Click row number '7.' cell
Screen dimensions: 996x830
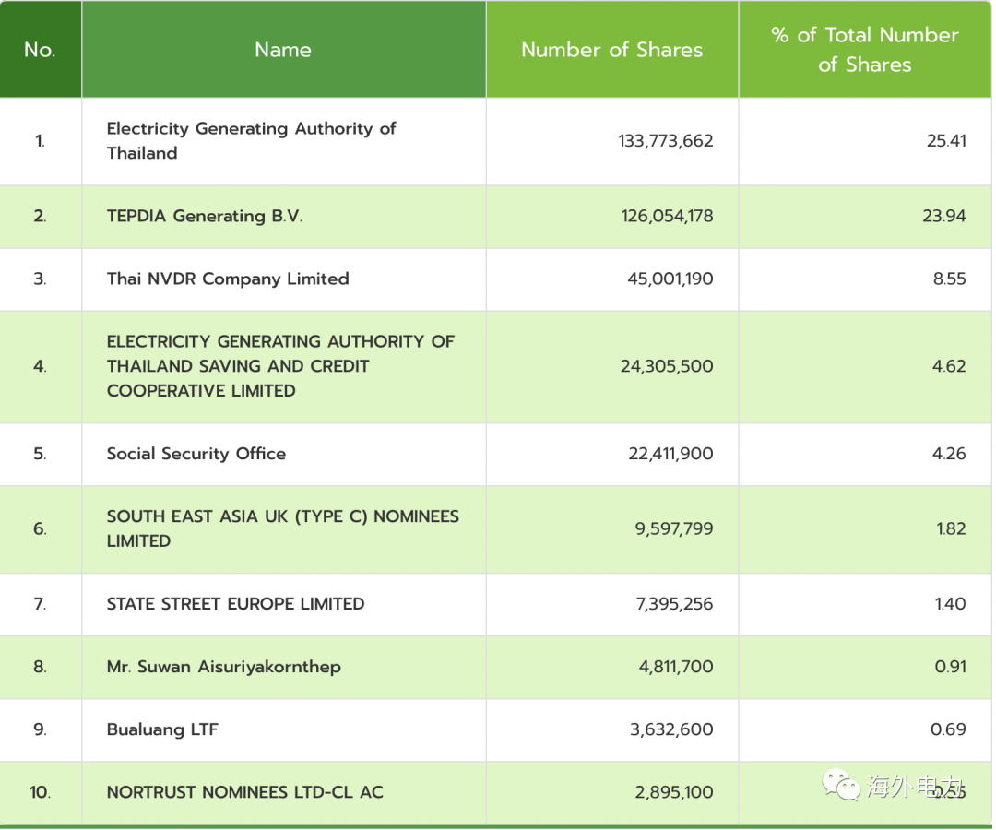click(x=40, y=604)
